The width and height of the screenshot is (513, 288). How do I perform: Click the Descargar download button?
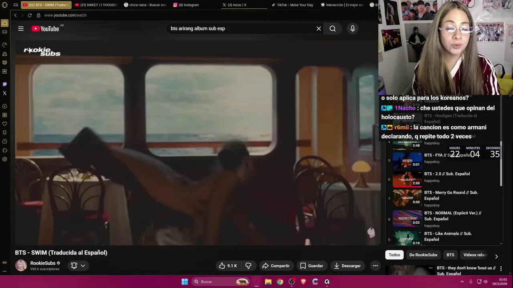point(347,266)
